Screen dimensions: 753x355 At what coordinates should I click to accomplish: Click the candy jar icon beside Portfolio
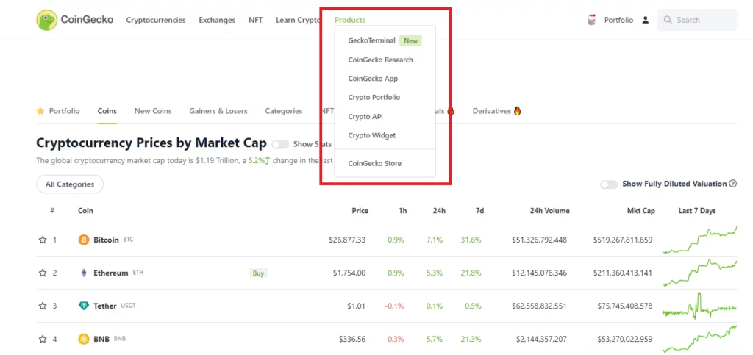pyautogui.click(x=591, y=20)
